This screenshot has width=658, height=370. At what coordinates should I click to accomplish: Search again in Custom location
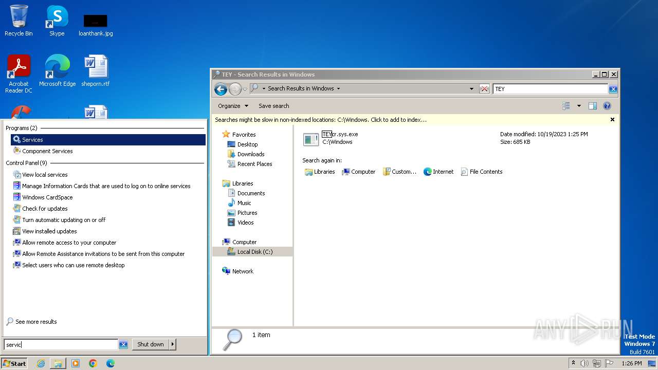pyautogui.click(x=399, y=172)
